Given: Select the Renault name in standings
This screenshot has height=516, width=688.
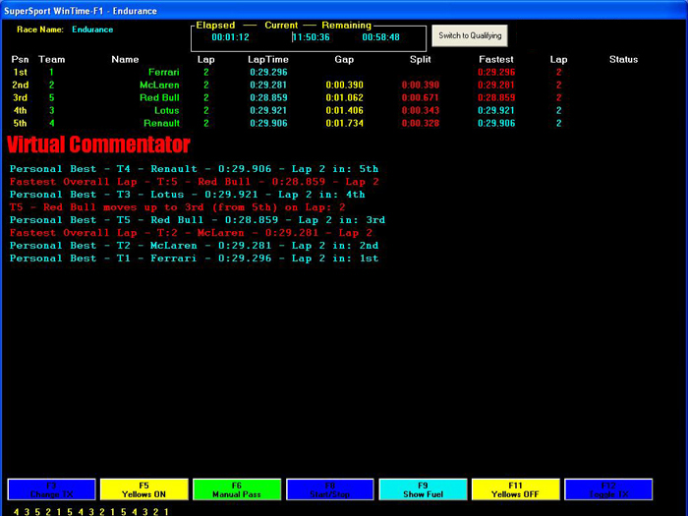Looking at the screenshot, I should tap(162, 123).
